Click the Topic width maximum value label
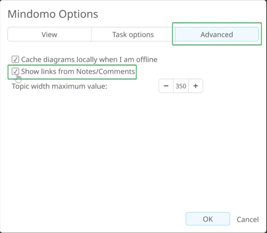The image size is (267, 233). coord(60,86)
